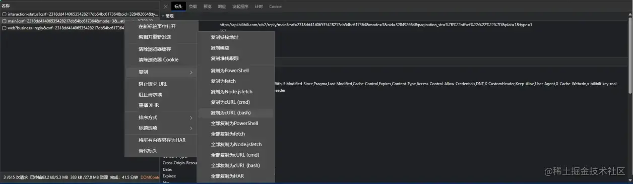Viewport: 633px width, 184px height.
Task: Click the 3 /615 次请求 status text
Action: click(x=15, y=177)
